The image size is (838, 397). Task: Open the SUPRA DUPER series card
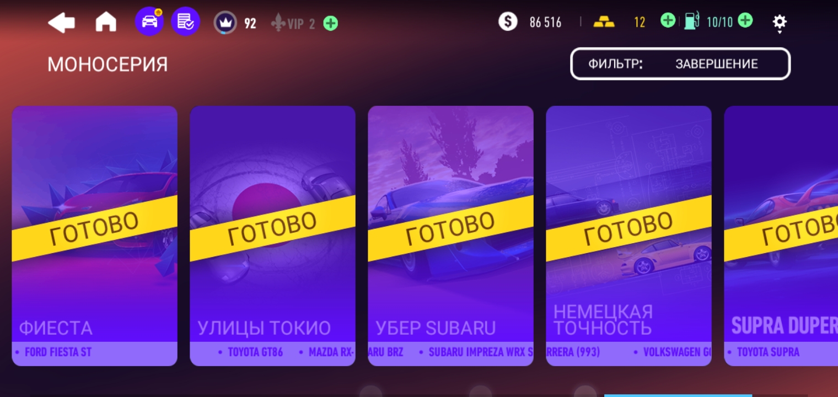(781, 236)
